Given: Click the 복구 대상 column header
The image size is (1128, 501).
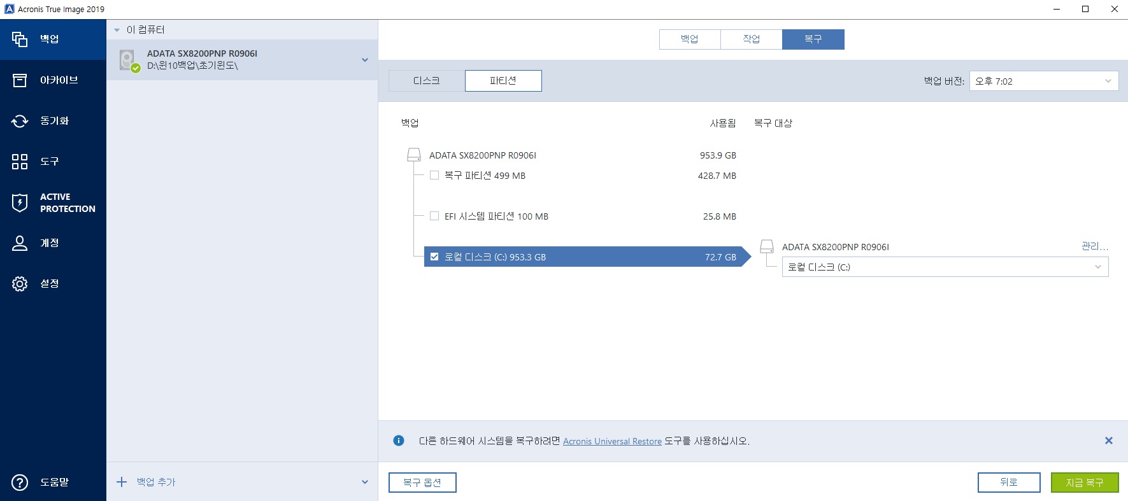Looking at the screenshot, I should pos(773,123).
